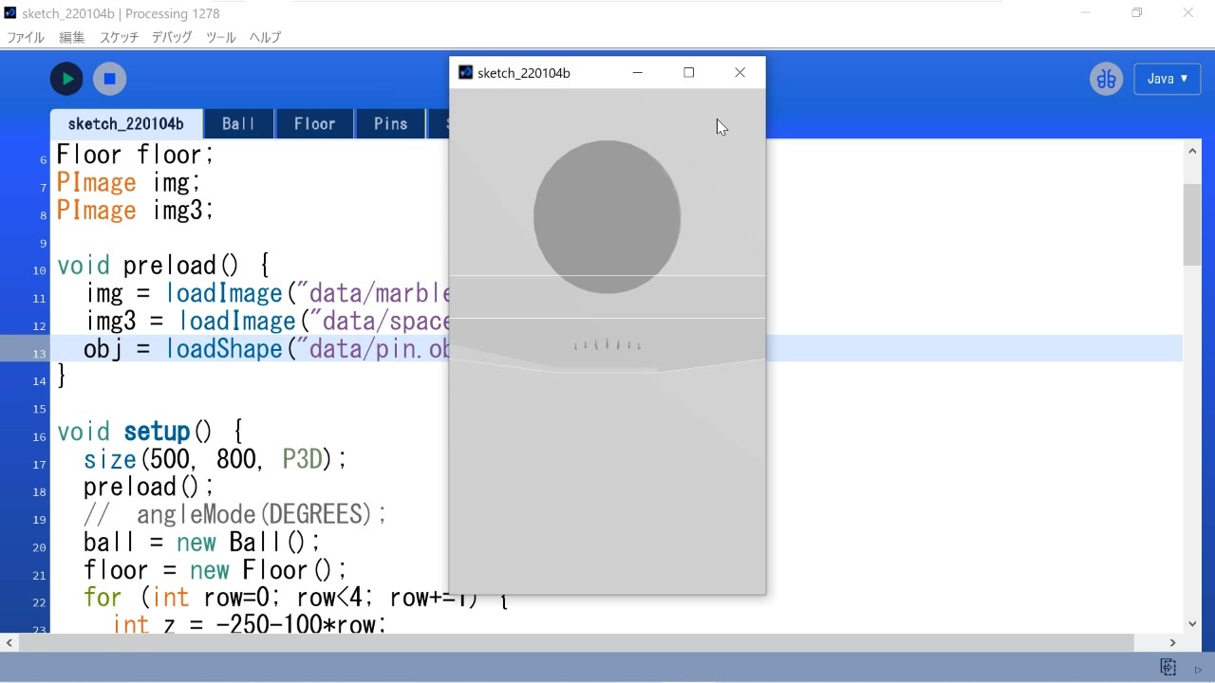Screen dimensions: 1215x683
Task: Open the スケッチ menu
Action: [x=118, y=37]
